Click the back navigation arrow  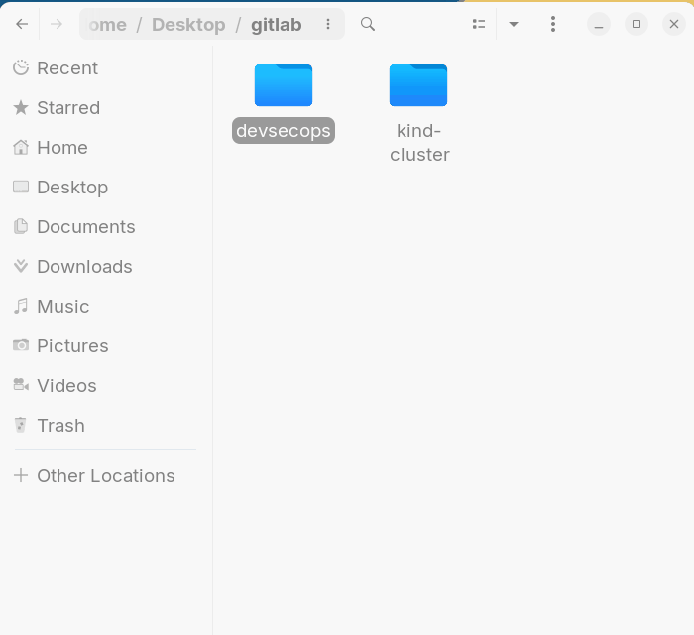(22, 24)
